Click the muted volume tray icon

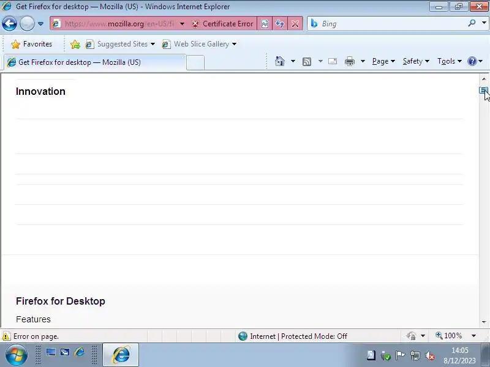point(430,355)
